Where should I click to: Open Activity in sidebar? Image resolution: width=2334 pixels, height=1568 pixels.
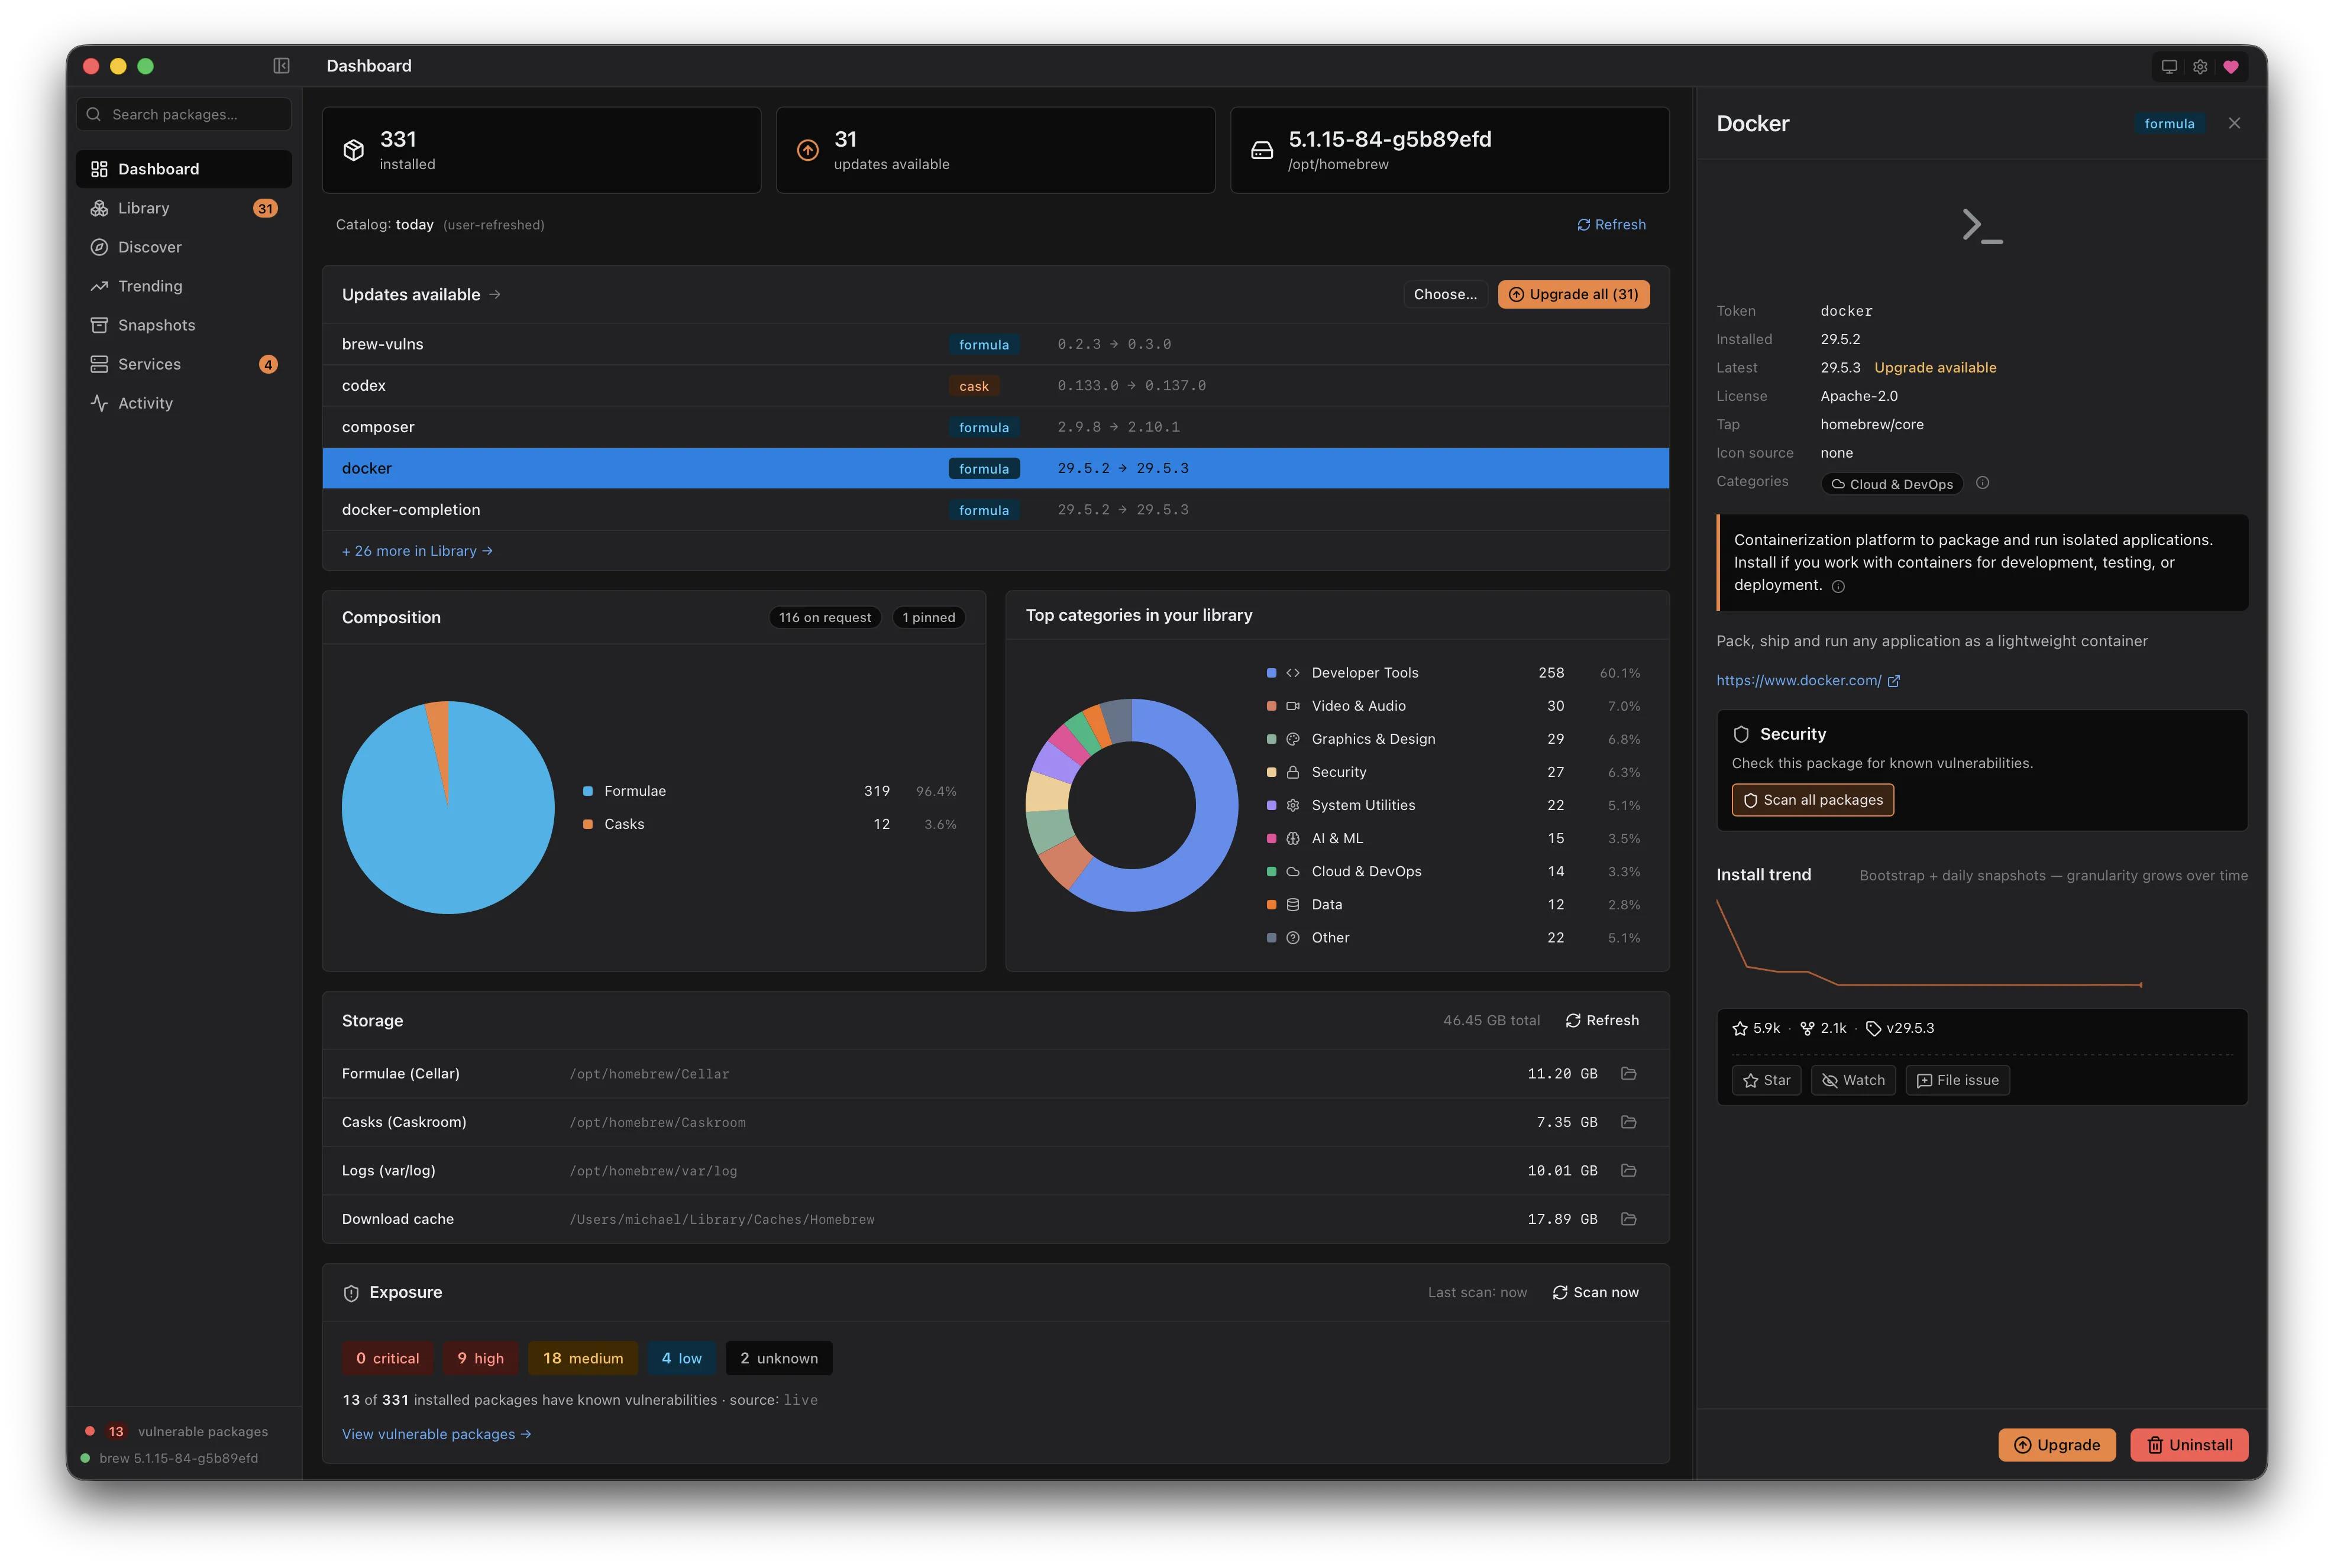[x=184, y=403]
